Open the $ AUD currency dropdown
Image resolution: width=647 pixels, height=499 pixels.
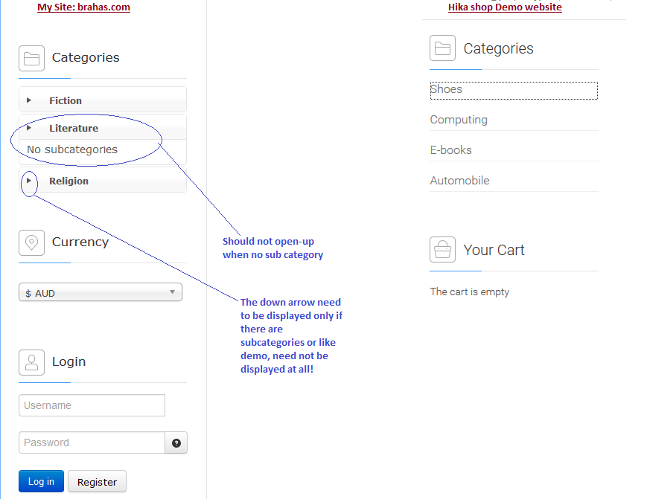tap(101, 293)
